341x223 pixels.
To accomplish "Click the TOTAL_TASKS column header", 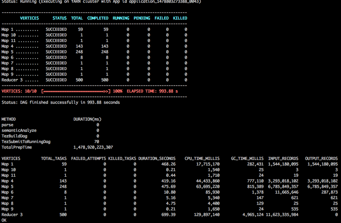I will pyautogui.click(x=54, y=159).
